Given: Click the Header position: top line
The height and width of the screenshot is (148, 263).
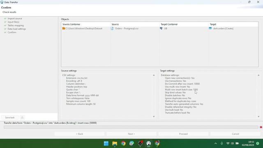Looking at the screenshot, I should 76,87.
